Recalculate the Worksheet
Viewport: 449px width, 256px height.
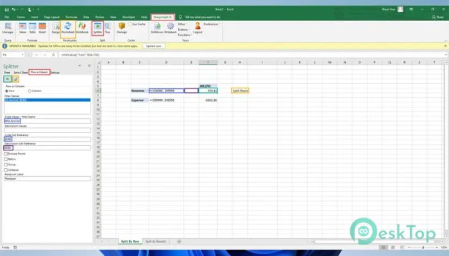[68, 28]
